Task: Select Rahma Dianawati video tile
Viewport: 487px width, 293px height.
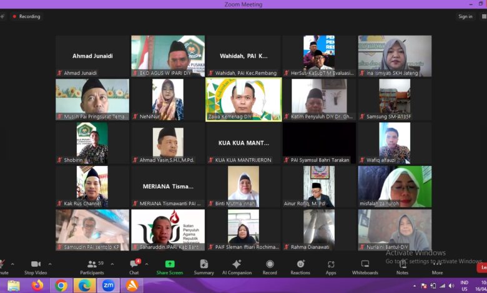Action: (319, 230)
